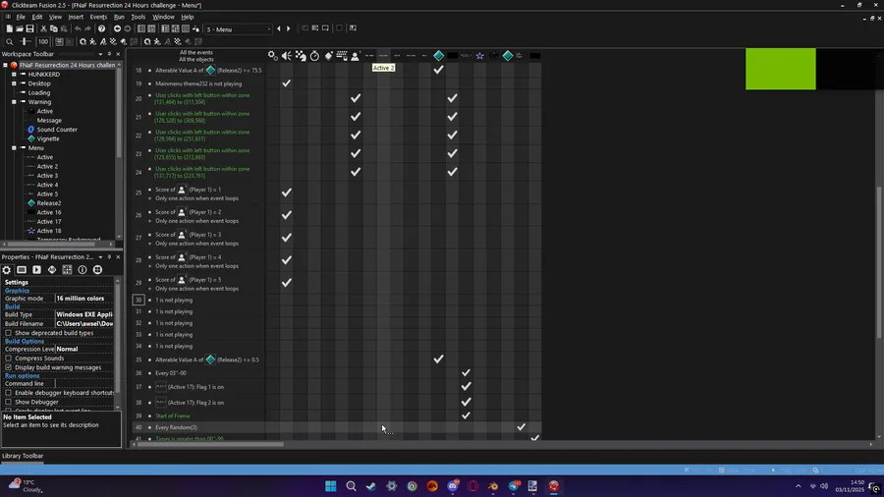Viewport: 884px width, 497px height.
Task: Open Help with the question mark icon
Action: (101, 28)
